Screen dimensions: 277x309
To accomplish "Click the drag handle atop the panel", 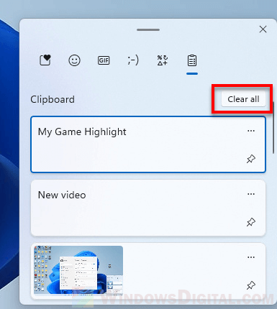I will pyautogui.click(x=148, y=29).
